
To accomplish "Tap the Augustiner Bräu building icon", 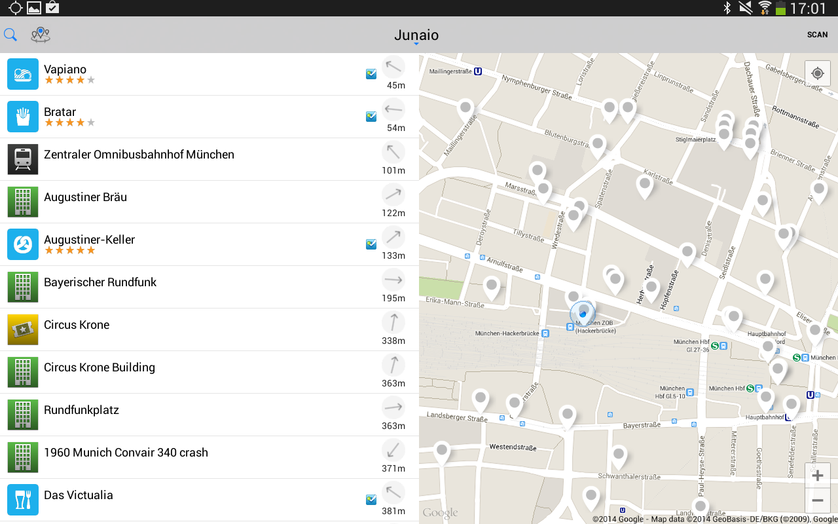I will pos(23,202).
